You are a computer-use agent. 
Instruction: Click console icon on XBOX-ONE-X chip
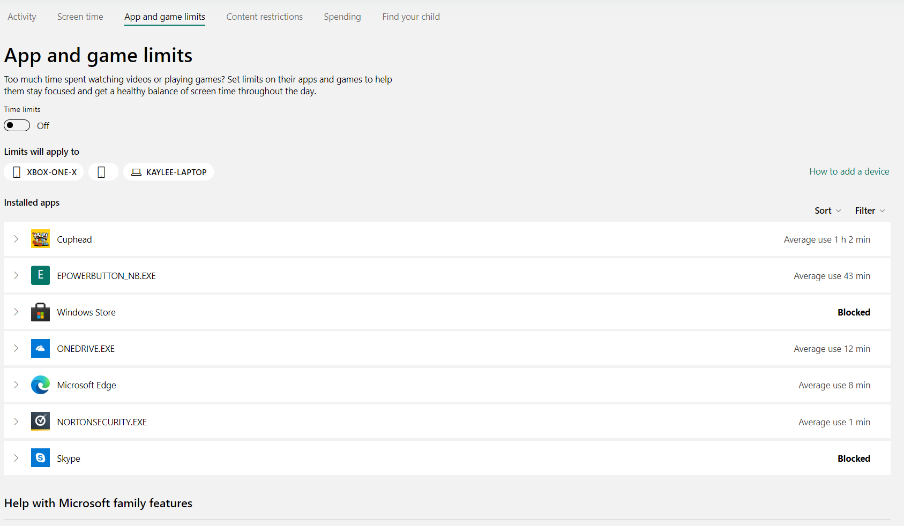(17, 172)
